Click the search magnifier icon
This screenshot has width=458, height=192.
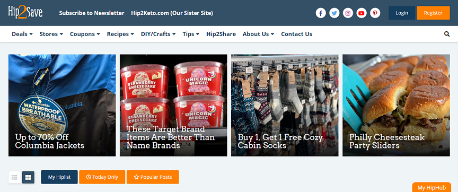coord(447,34)
